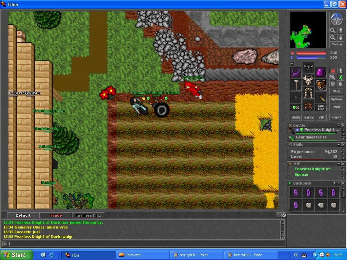Close the Skills panel
This screenshot has width=347, height=260.
343,144
